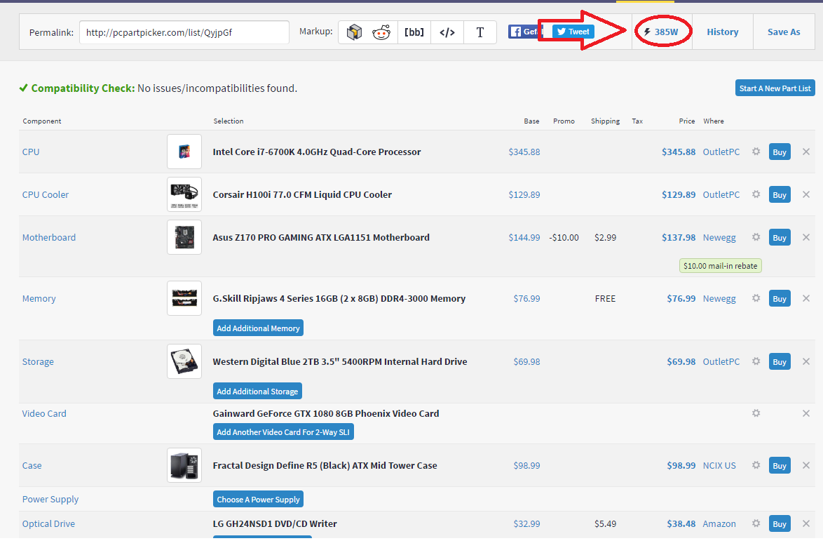Open the gear icon in Motherboard row
Screen dimensions: 823x548
pos(756,237)
